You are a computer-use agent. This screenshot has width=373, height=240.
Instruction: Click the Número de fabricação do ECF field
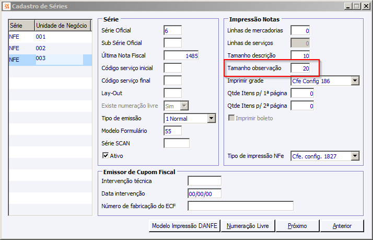240,206
